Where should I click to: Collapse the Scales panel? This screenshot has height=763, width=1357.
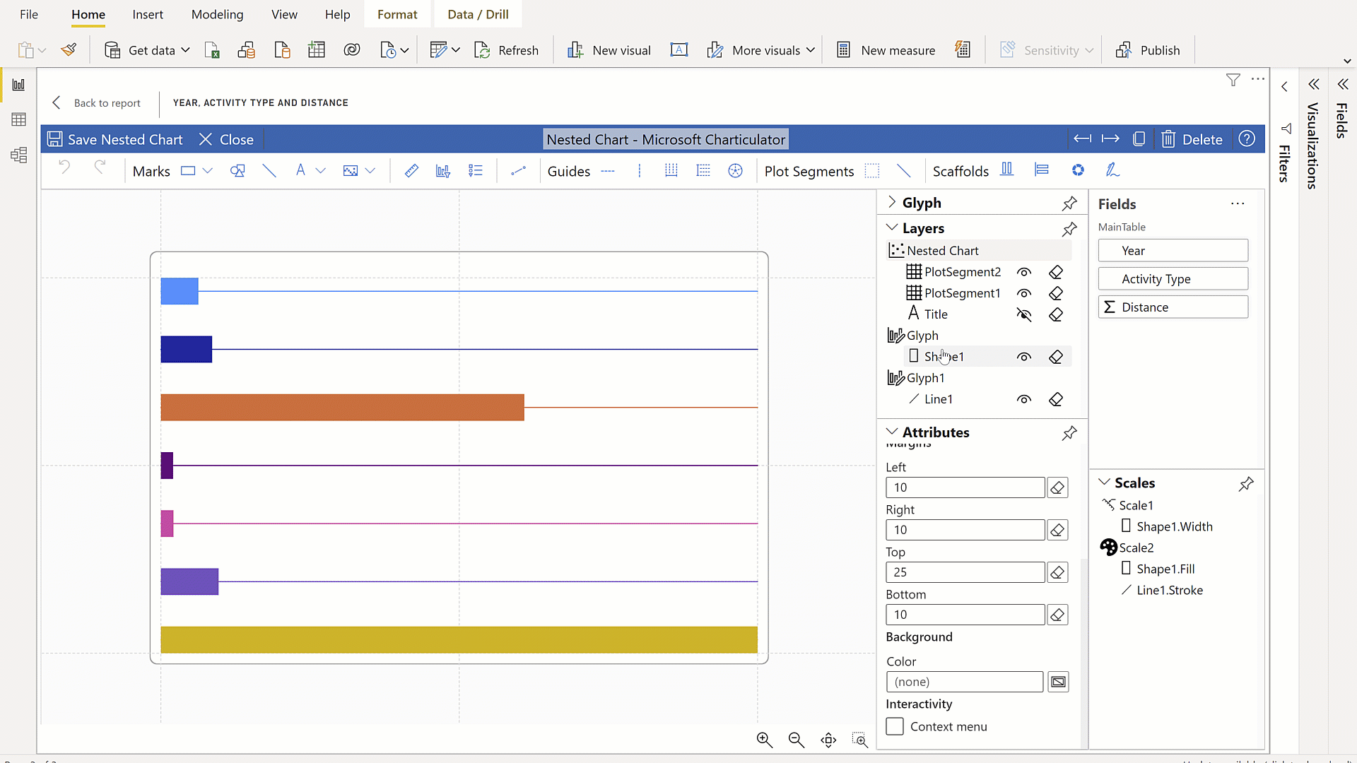click(1104, 483)
